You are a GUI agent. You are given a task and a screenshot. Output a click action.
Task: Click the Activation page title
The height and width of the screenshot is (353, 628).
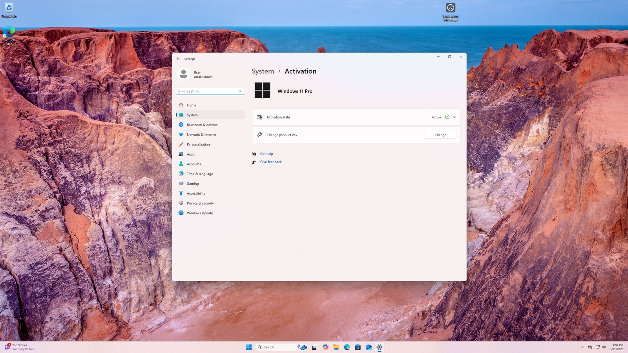pyautogui.click(x=300, y=71)
